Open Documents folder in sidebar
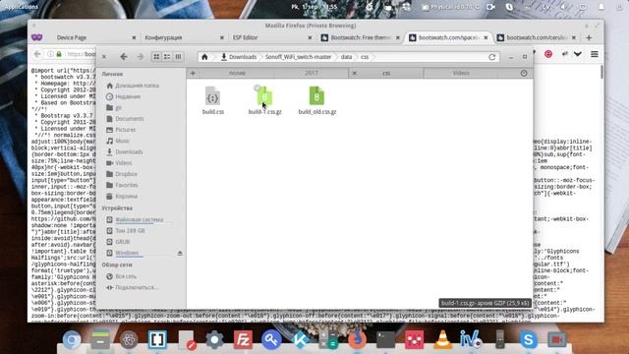629x354 pixels. [125, 119]
